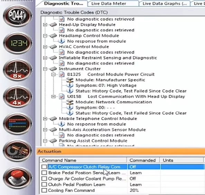
Task: Select the 'Lost Communication With Head Up Display' entry
Action: pos(136,96)
